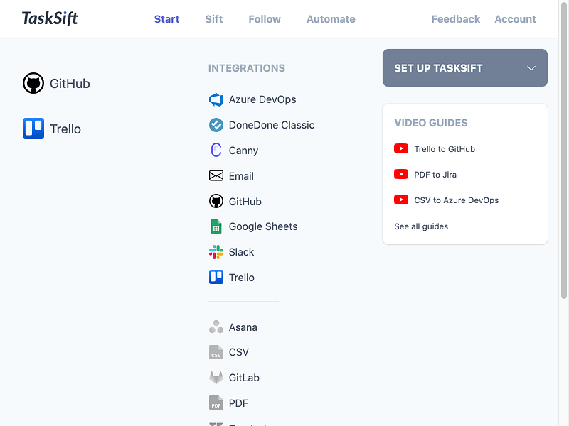Image resolution: width=569 pixels, height=426 pixels.
Task: Expand the Set Up TaskSift panel
Action: (465, 67)
